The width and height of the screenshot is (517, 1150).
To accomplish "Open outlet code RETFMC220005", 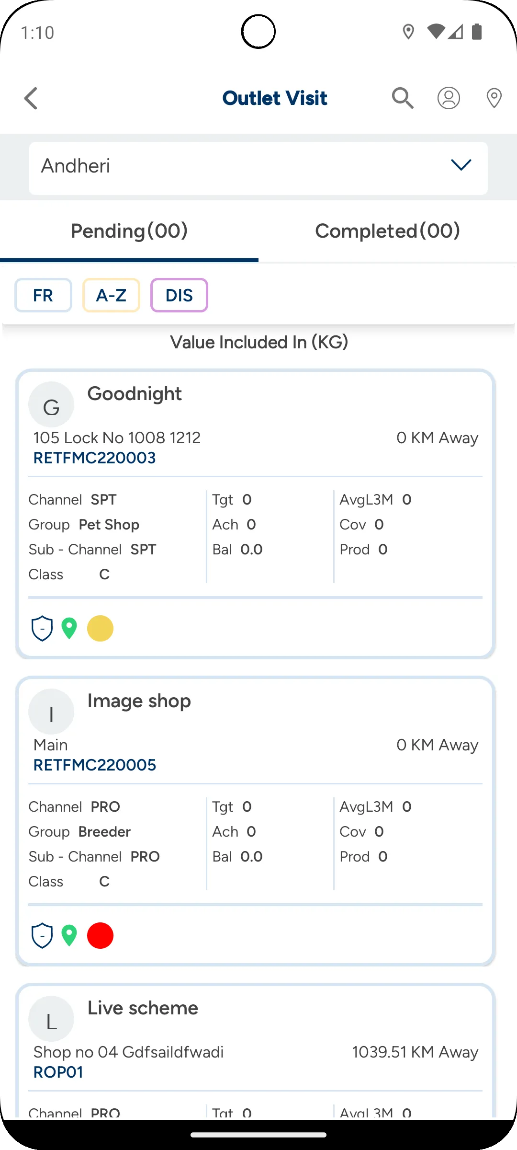I will (95, 765).
